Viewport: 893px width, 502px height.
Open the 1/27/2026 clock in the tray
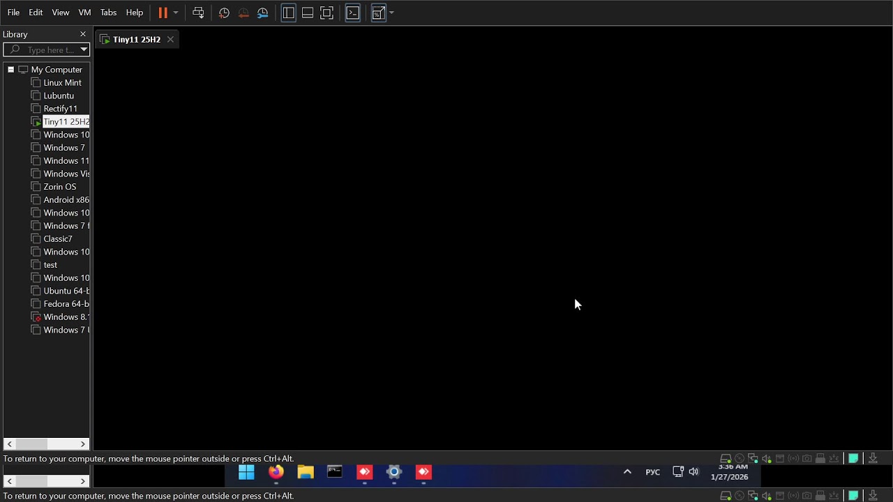(x=730, y=473)
